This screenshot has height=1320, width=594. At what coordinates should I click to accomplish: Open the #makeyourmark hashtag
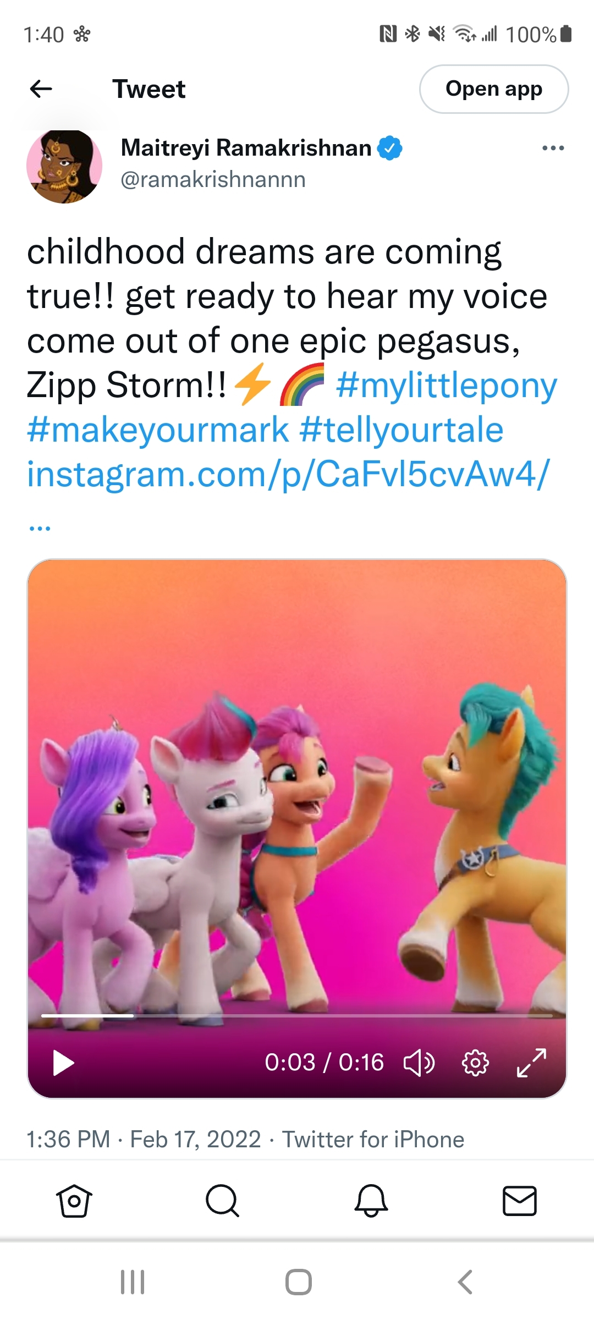(158, 430)
